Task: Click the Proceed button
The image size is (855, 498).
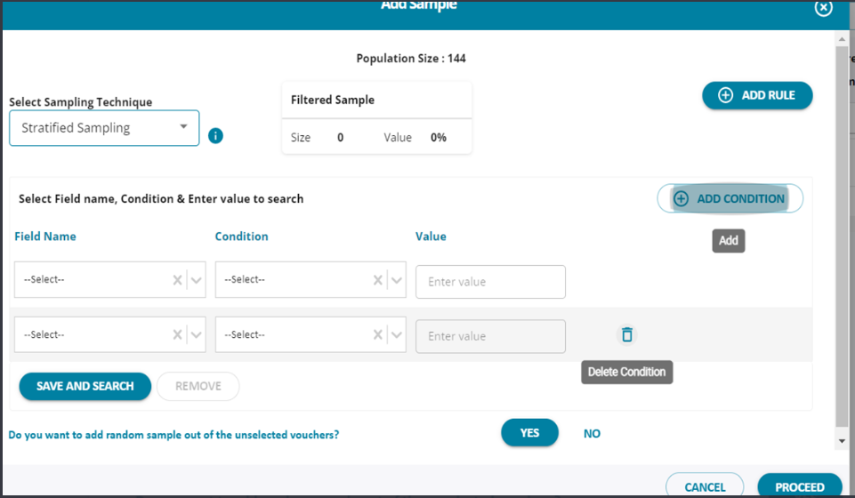Action: [x=799, y=486]
